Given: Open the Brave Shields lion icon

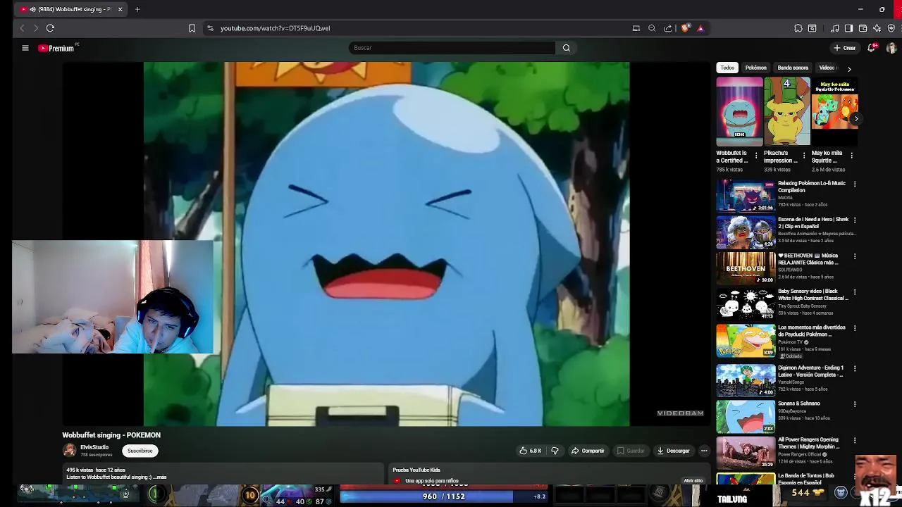Looking at the screenshot, I should point(685,28).
